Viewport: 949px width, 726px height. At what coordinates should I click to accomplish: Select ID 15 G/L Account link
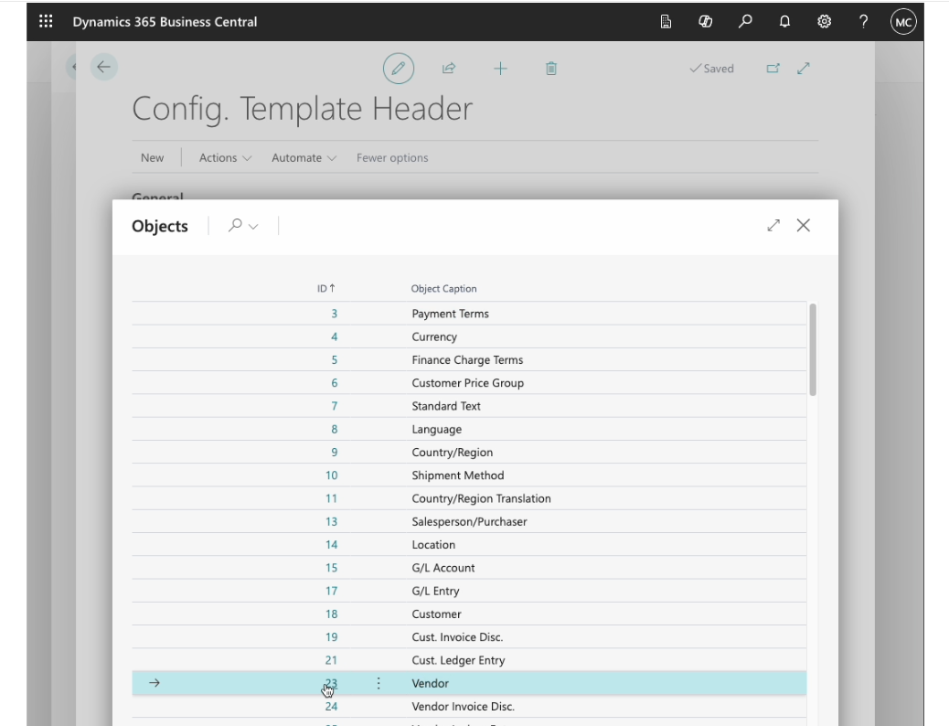[331, 568]
